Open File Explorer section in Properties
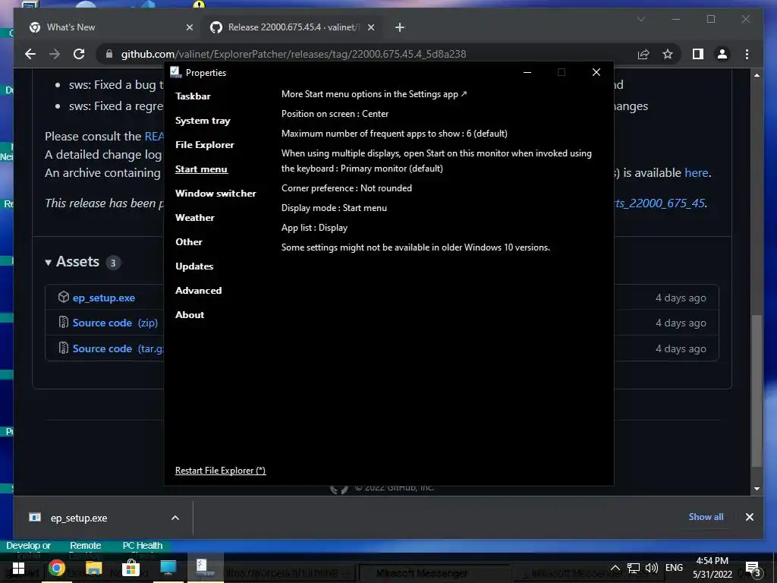The height and width of the screenshot is (583, 777). [205, 145]
